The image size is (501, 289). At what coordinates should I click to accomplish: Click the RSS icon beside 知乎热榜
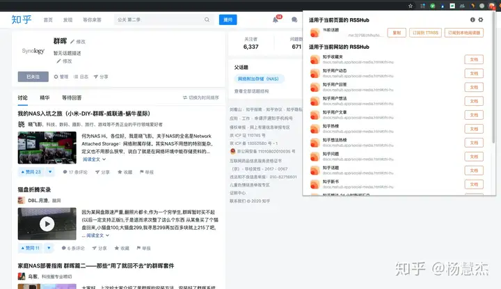[x=315, y=129]
